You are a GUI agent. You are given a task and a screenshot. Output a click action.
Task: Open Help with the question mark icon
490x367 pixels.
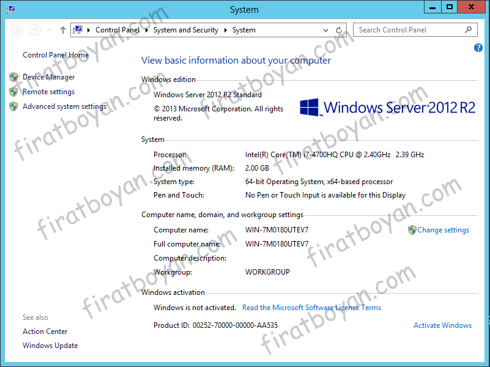point(478,48)
